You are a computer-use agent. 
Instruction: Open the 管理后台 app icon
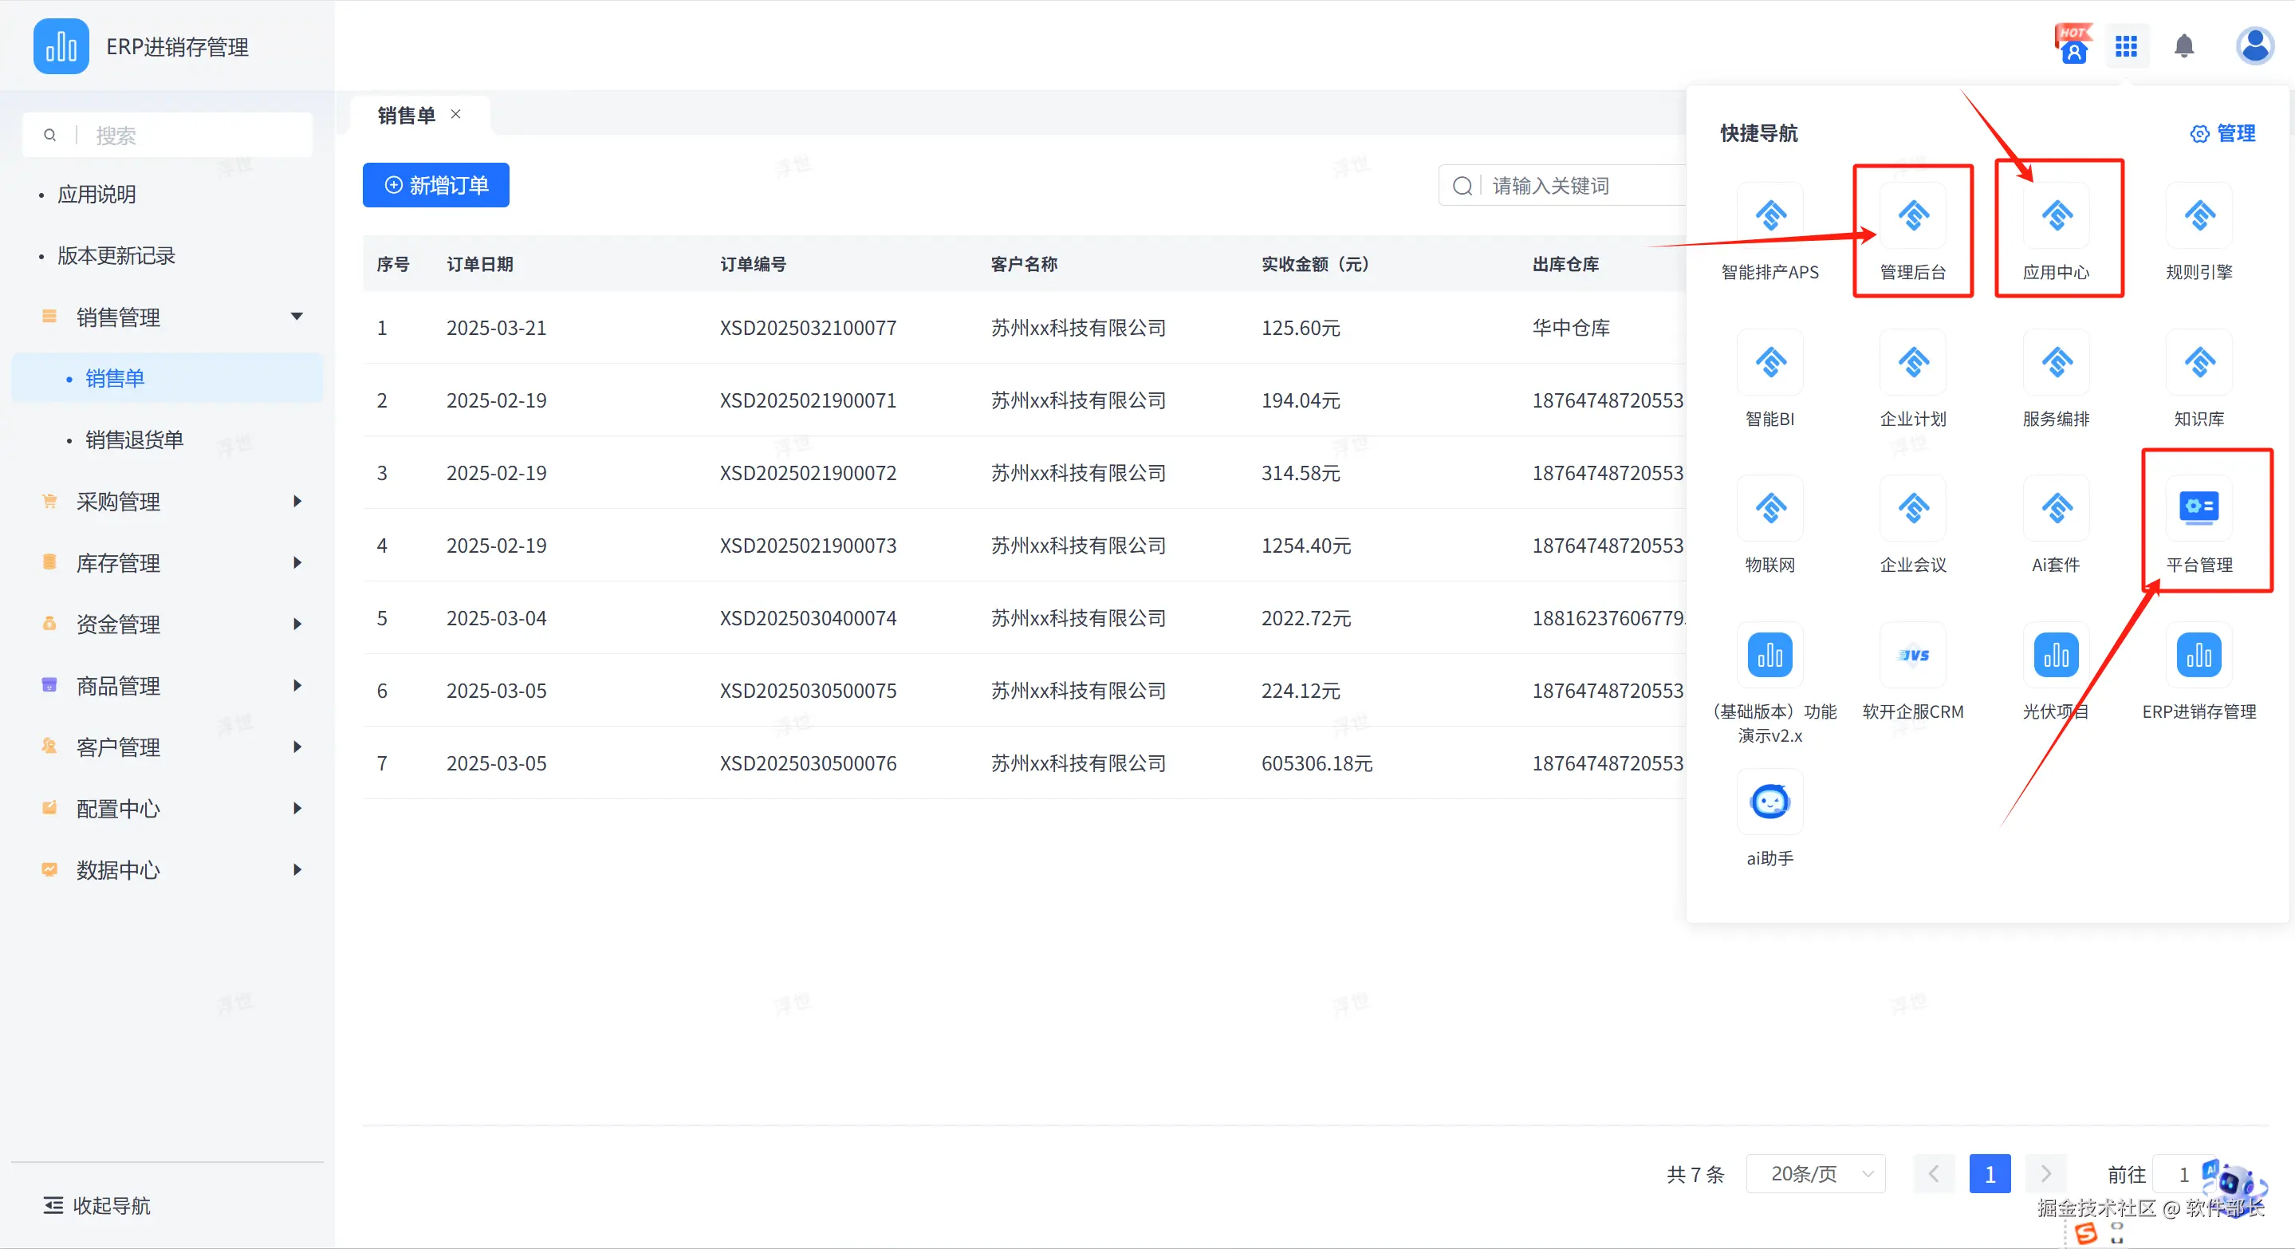1912,216
